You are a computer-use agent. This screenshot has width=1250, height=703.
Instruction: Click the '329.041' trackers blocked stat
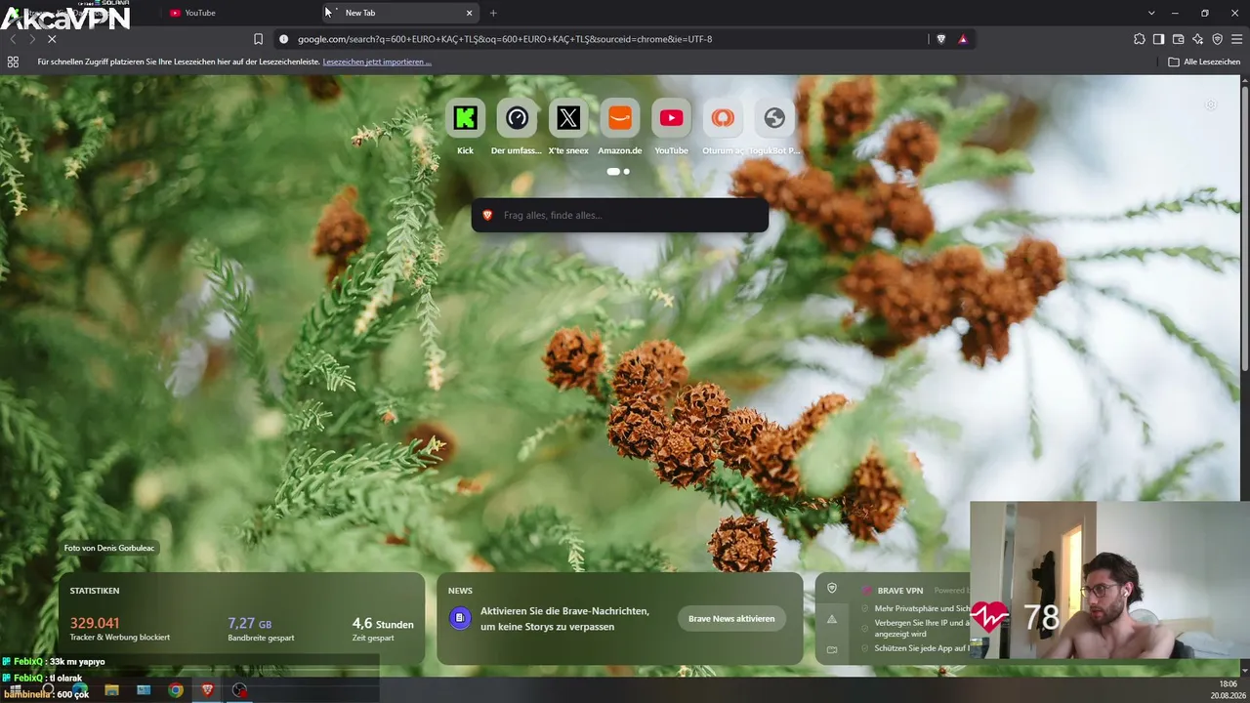pyautogui.click(x=95, y=623)
